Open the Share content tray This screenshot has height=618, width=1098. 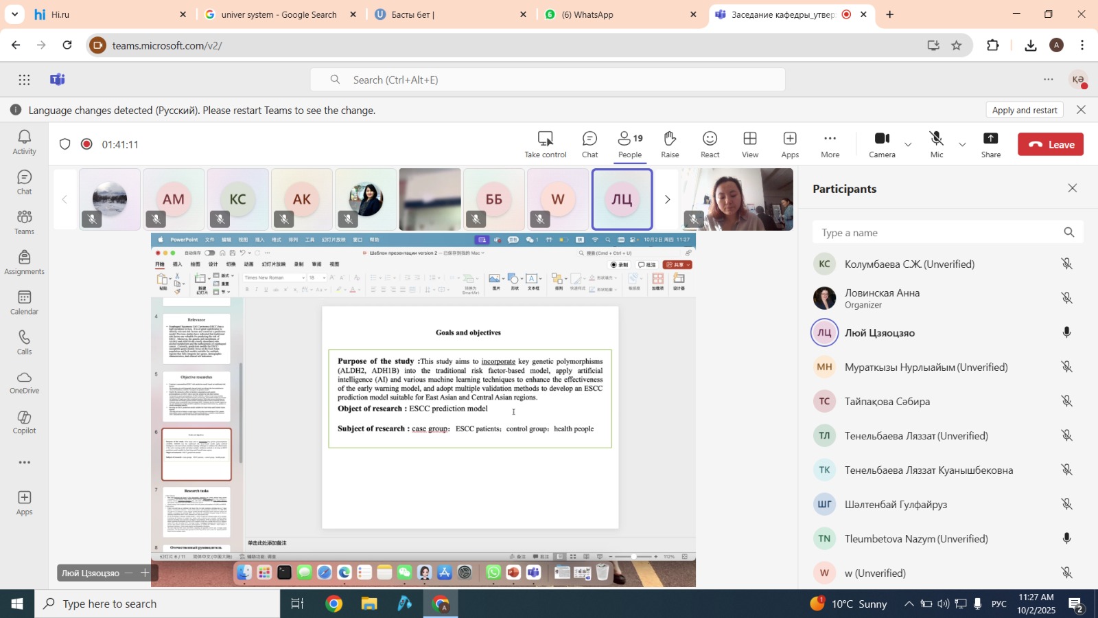click(990, 144)
